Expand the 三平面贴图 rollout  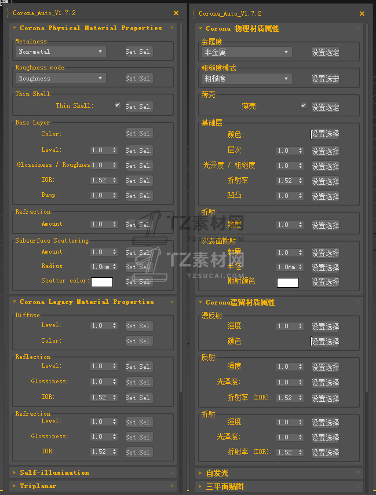[x=200, y=486]
